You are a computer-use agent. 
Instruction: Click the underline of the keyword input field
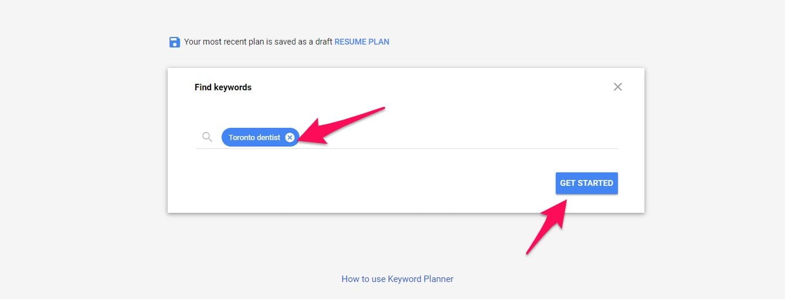pyautogui.click(x=407, y=148)
